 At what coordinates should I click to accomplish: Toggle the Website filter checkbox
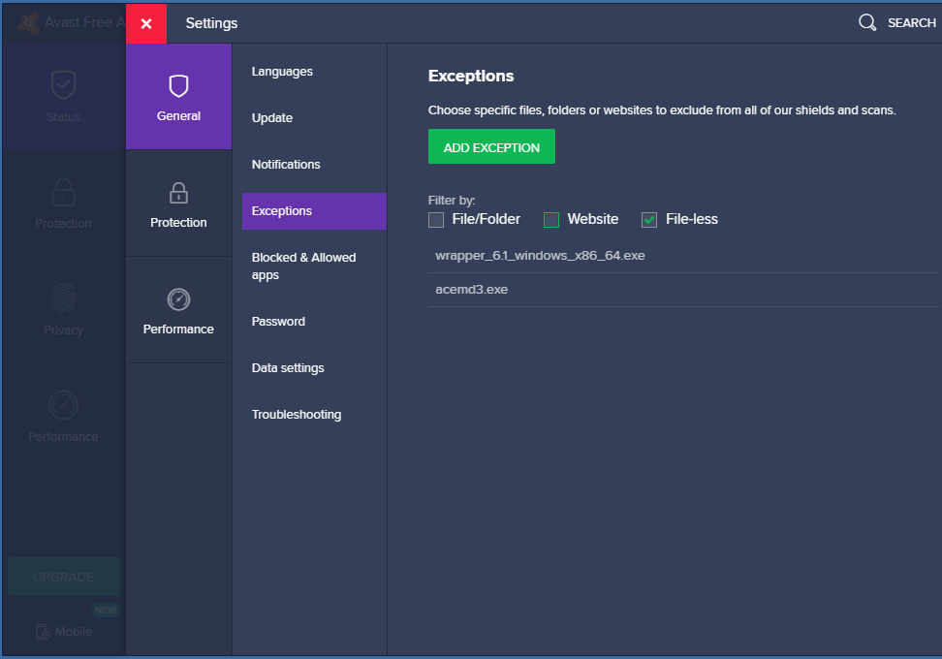coord(551,220)
